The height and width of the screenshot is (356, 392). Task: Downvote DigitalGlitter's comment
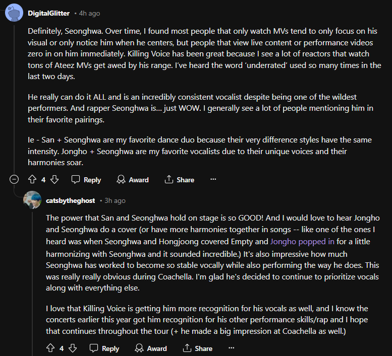[55, 180]
